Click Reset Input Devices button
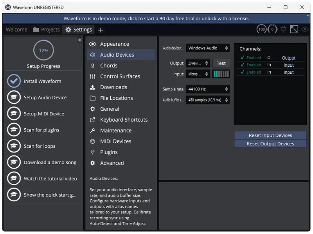This screenshot has height=234, width=313. [x=270, y=135]
